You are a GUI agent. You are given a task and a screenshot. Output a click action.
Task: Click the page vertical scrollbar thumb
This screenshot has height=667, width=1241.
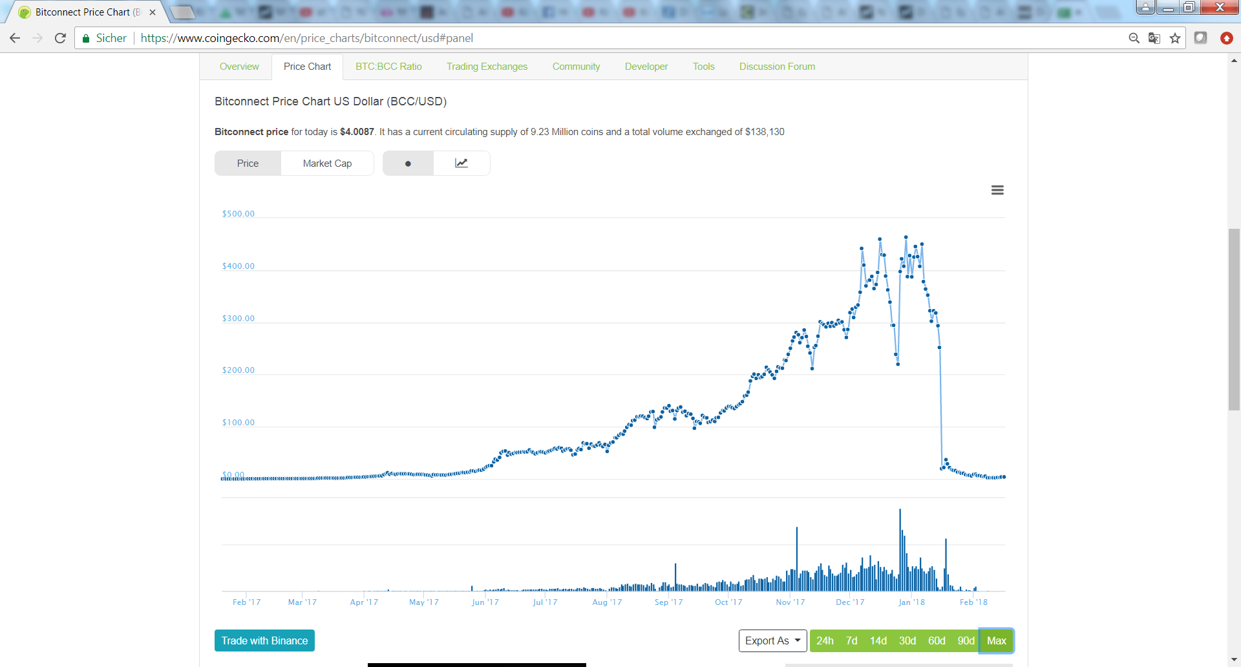(1234, 319)
